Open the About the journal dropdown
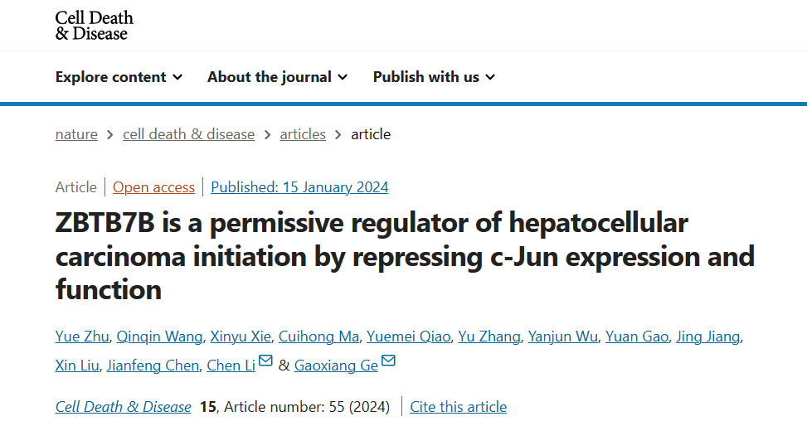This screenshot has height=426, width=807. tap(277, 76)
